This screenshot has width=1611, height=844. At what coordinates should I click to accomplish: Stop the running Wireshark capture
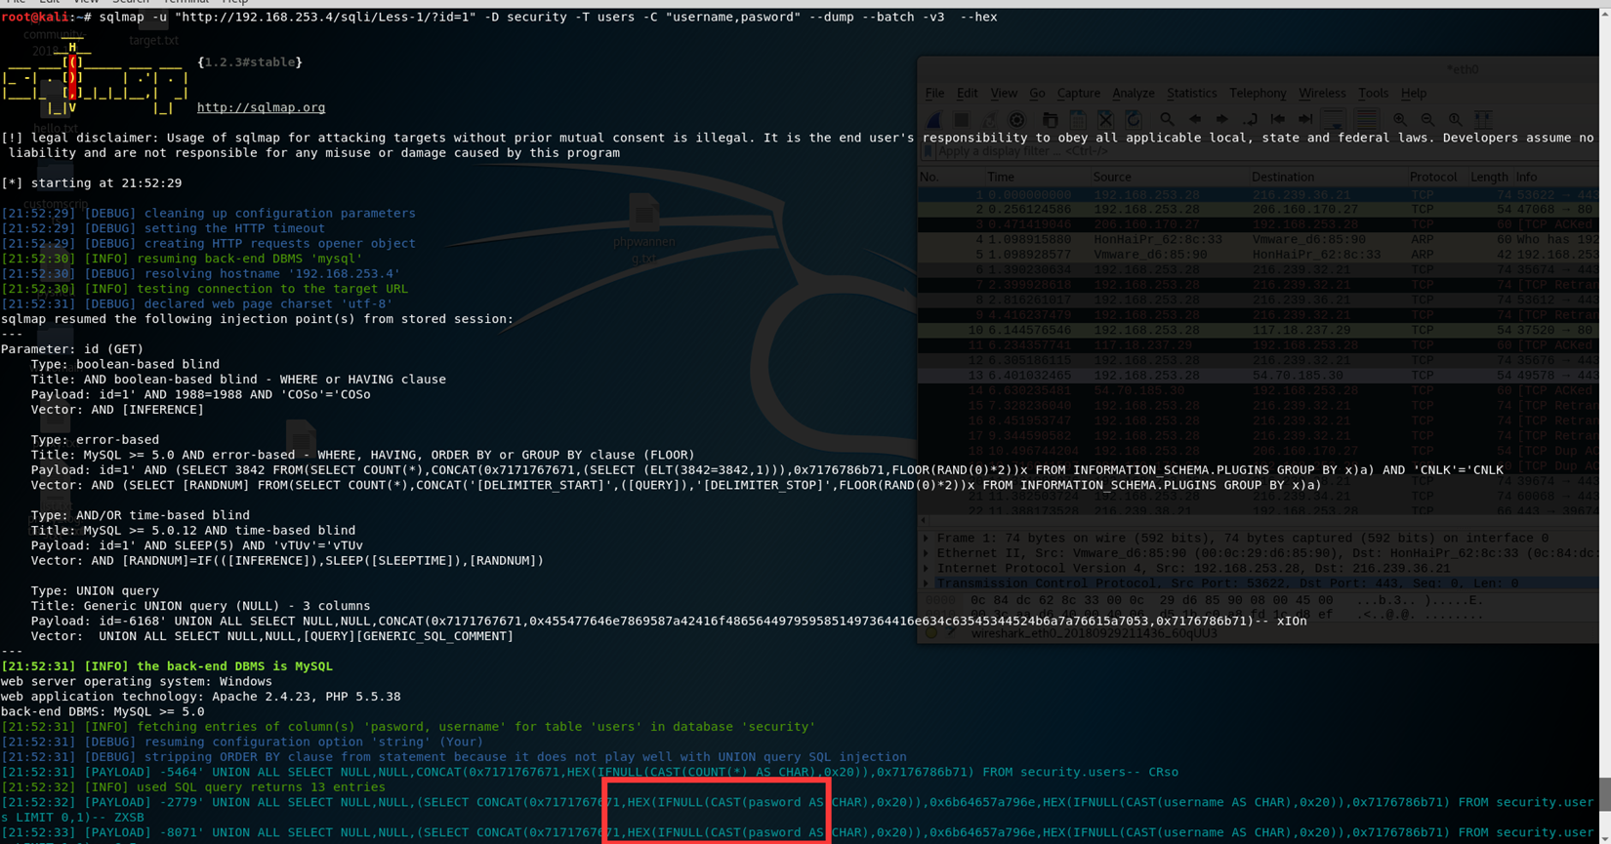pyautogui.click(x=962, y=119)
